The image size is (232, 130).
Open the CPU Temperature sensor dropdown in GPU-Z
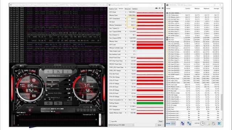126,110
